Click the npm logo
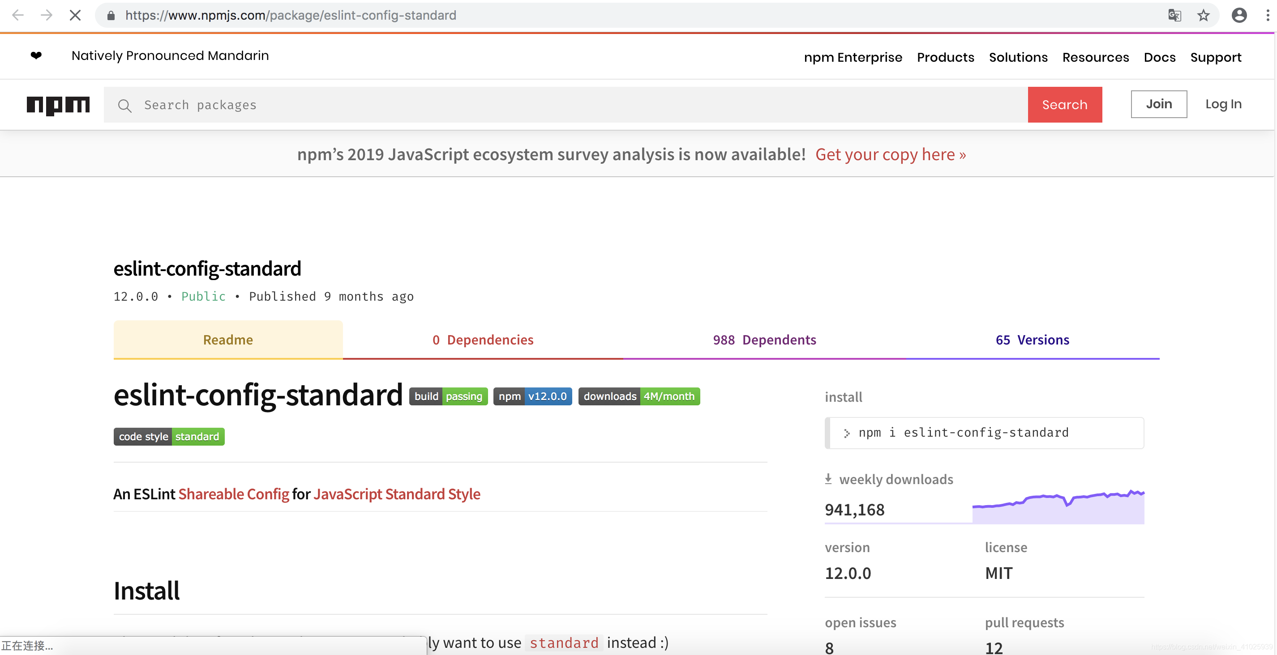 click(58, 105)
